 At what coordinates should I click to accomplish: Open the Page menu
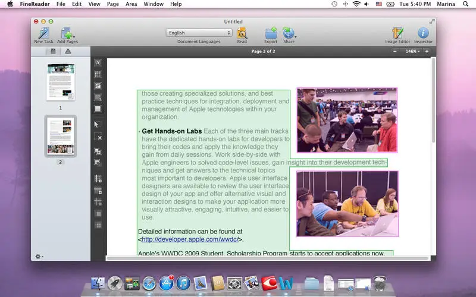[x=112, y=4]
